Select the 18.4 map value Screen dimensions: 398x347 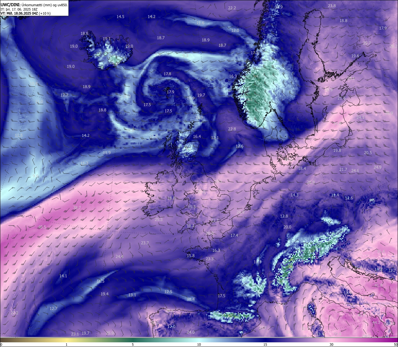click(x=302, y=168)
